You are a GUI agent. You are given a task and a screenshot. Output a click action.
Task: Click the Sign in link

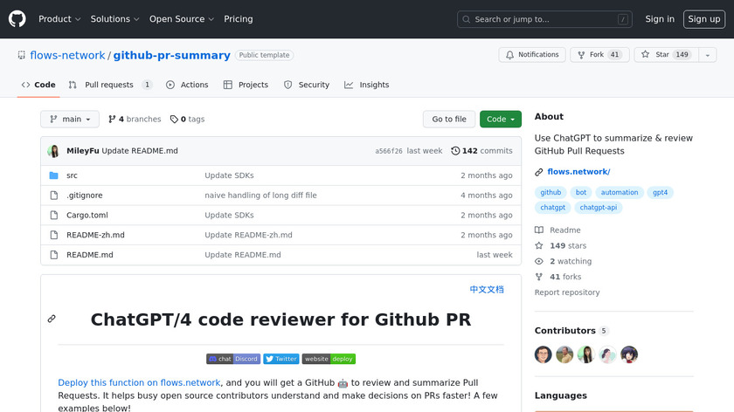coord(660,19)
